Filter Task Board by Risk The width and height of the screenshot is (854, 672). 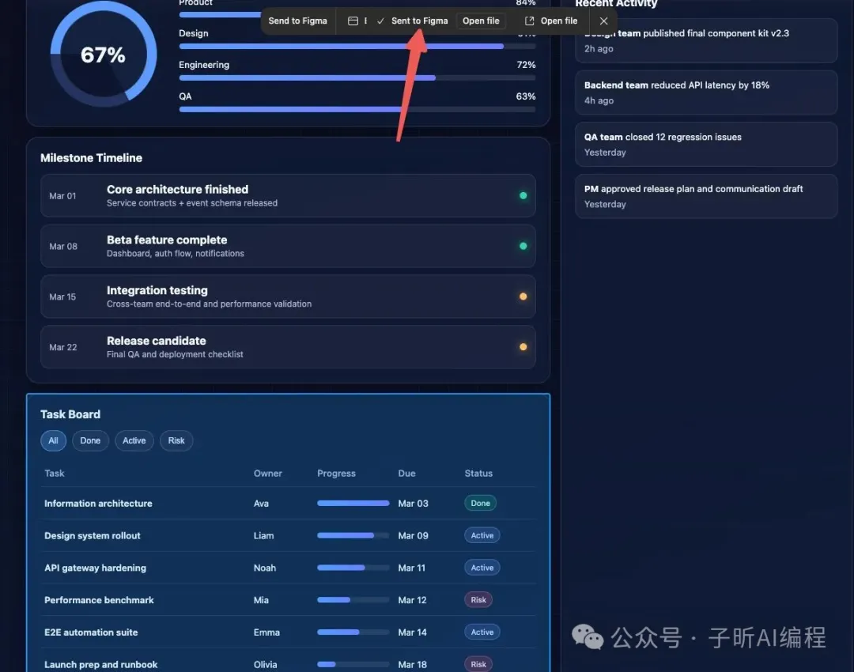[176, 441]
